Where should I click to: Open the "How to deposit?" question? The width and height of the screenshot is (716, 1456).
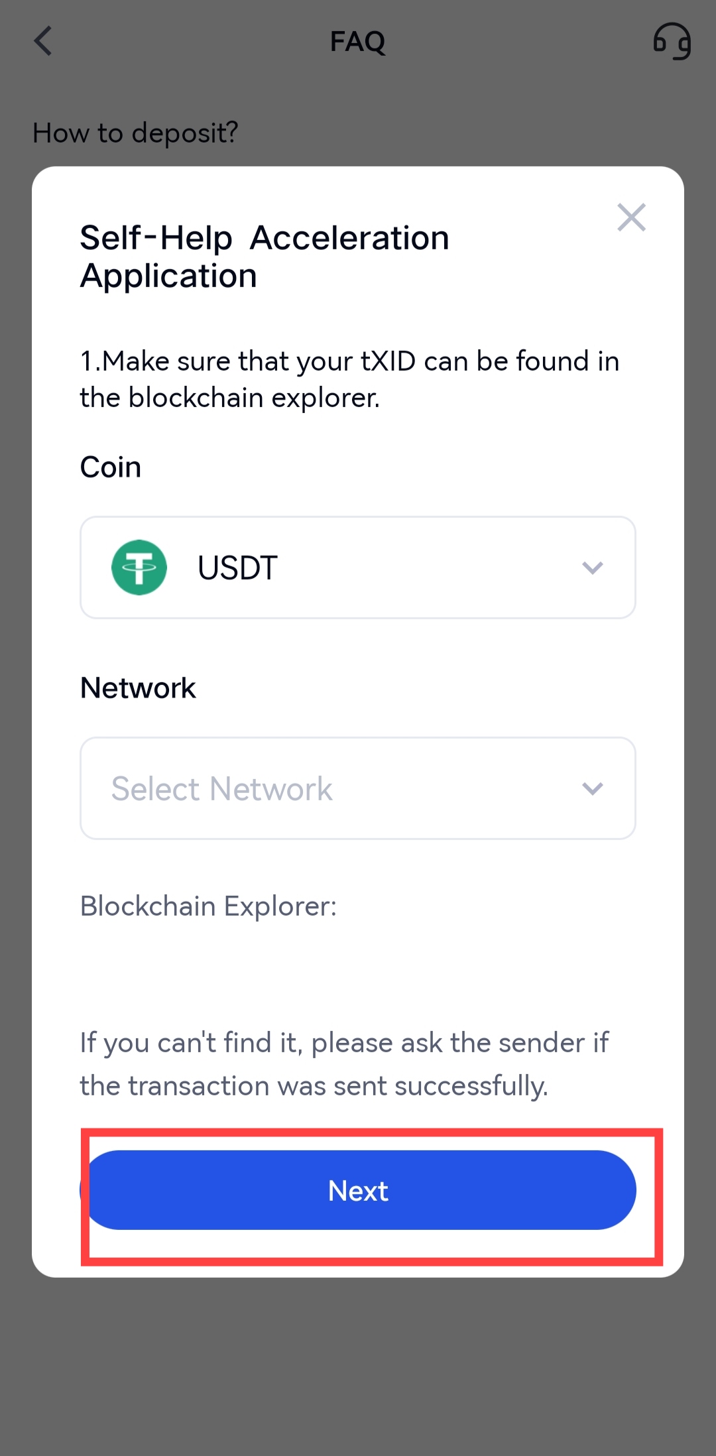[x=135, y=133]
